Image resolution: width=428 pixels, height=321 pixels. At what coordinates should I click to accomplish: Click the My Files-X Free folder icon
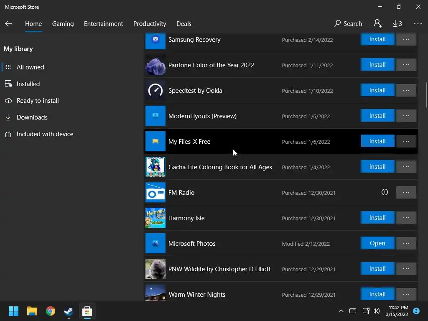155,141
